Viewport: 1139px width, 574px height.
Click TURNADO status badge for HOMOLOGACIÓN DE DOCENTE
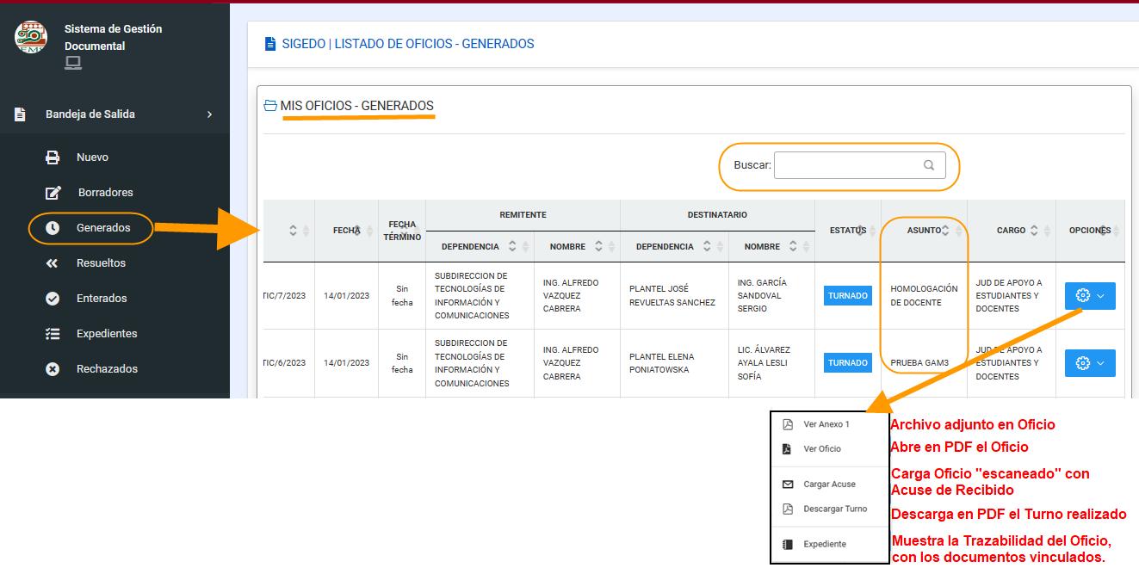point(848,296)
